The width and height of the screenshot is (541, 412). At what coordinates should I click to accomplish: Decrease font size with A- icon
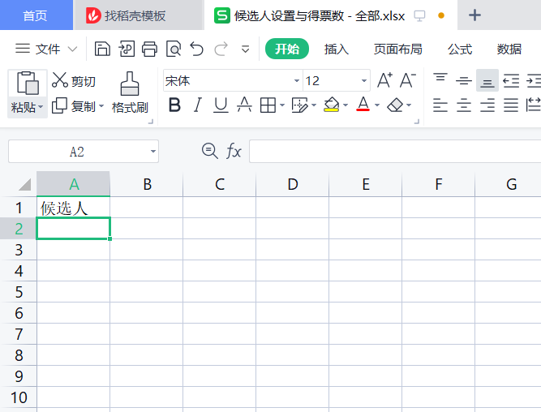point(407,80)
